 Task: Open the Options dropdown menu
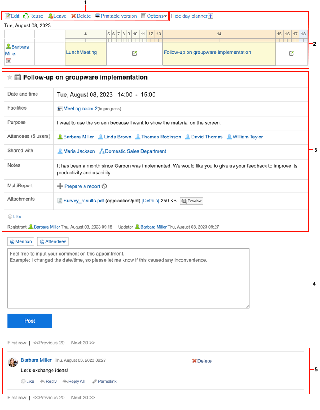(154, 16)
